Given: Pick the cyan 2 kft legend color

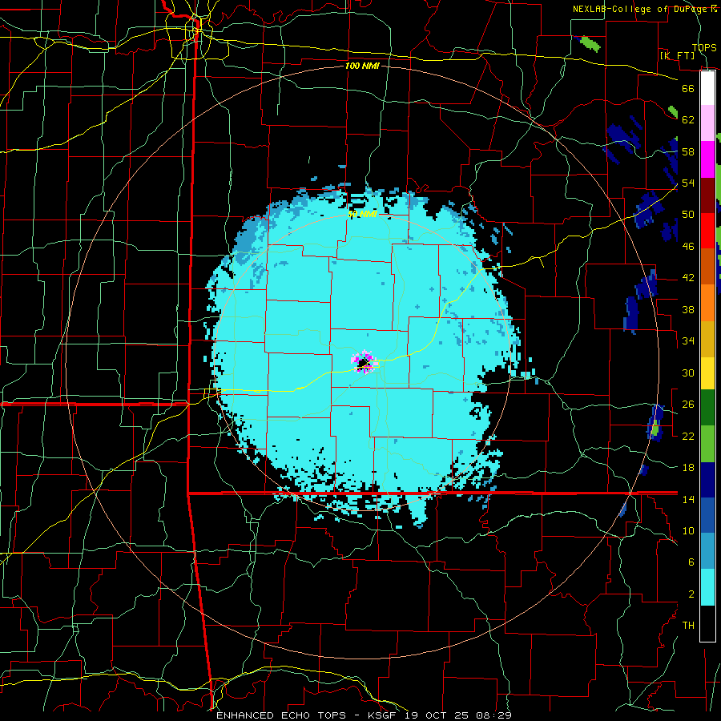Looking at the screenshot, I should click(x=707, y=587).
